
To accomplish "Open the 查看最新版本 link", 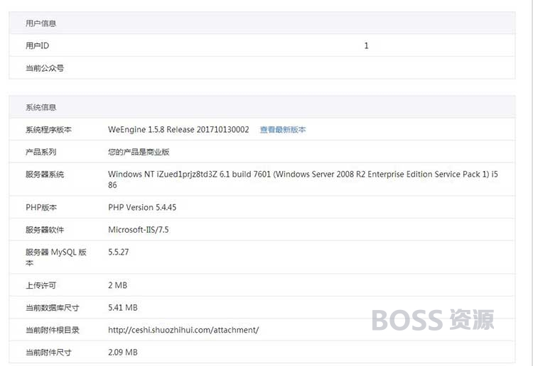I will [x=283, y=130].
